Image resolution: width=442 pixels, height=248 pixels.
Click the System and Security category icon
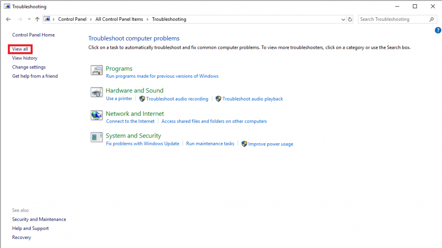coord(97,137)
